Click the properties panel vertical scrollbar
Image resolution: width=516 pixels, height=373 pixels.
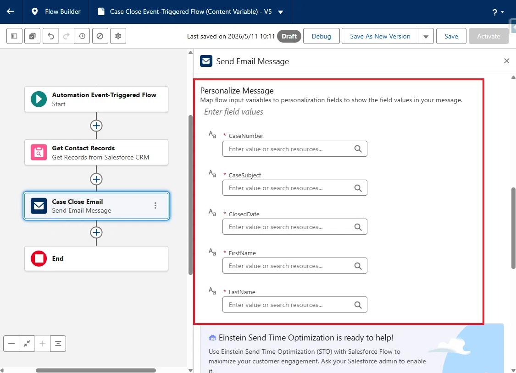[513, 228]
